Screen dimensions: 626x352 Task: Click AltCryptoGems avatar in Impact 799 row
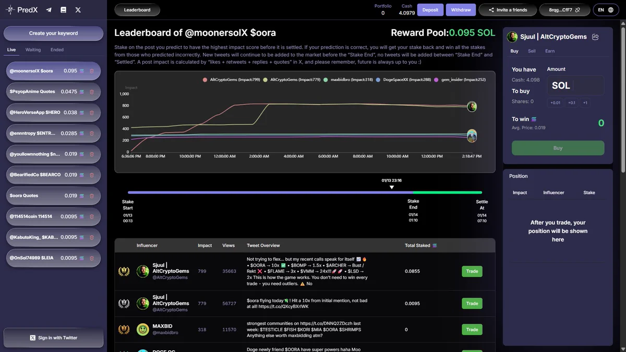[142, 271]
